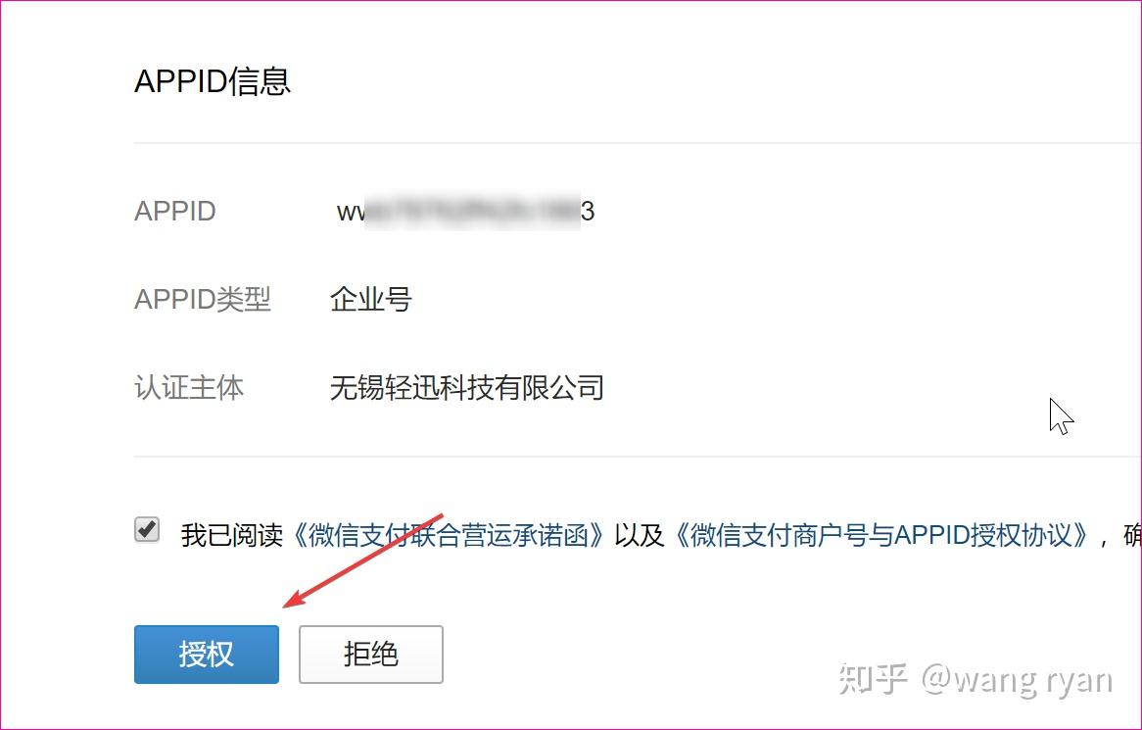Viewport: 1142px width, 730px height.
Task: Open the 微信支付商户号与APPID授权协议 link
Action: click(882, 535)
